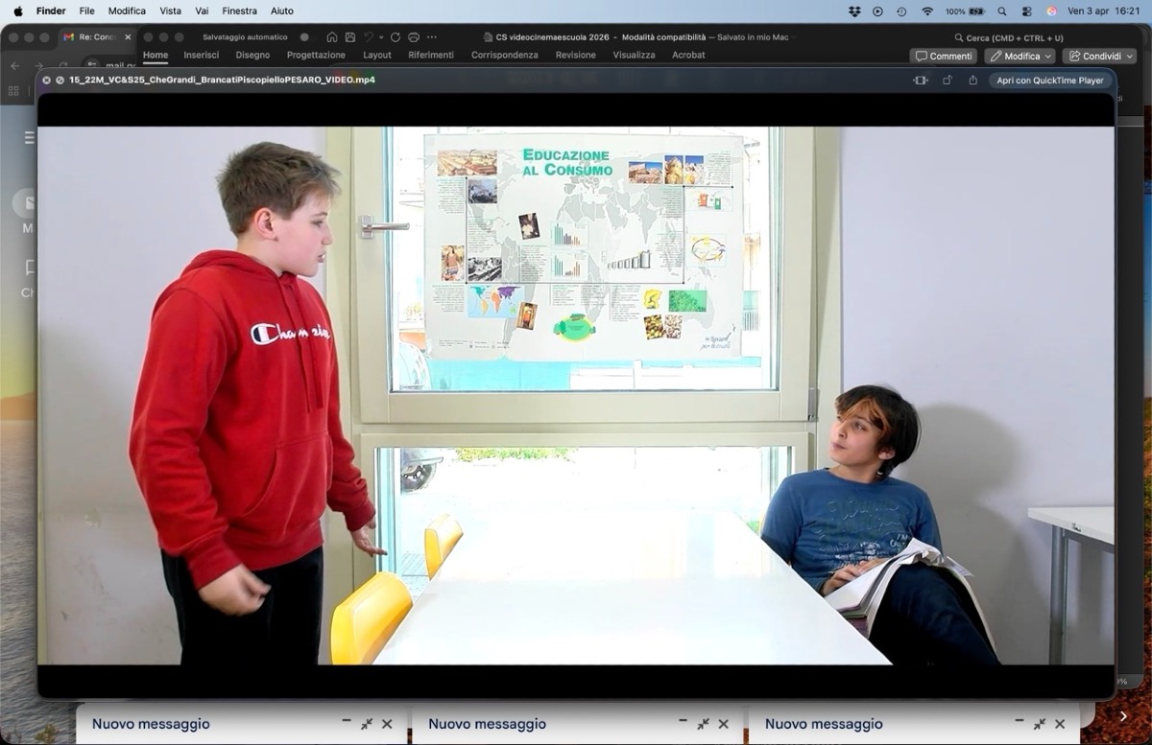Close the rightmost Nuovo messaggio compose window
The image size is (1152, 745).
pos(1060,724)
